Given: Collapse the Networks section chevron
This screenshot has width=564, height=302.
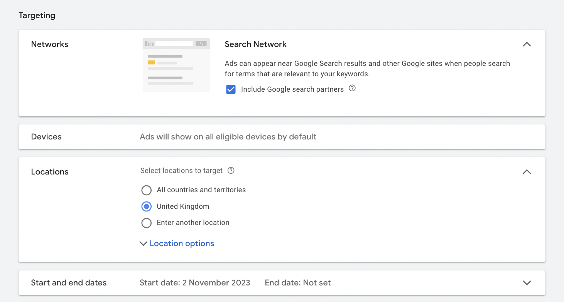Looking at the screenshot, I should pyautogui.click(x=527, y=44).
